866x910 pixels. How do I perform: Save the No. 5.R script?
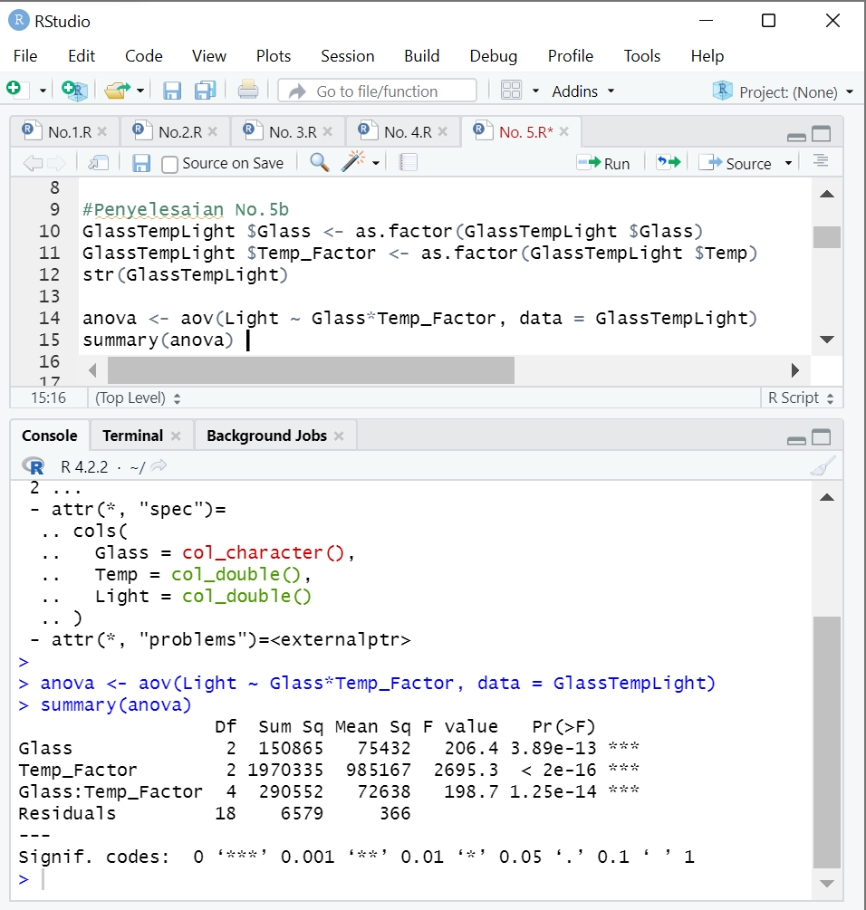(143, 163)
